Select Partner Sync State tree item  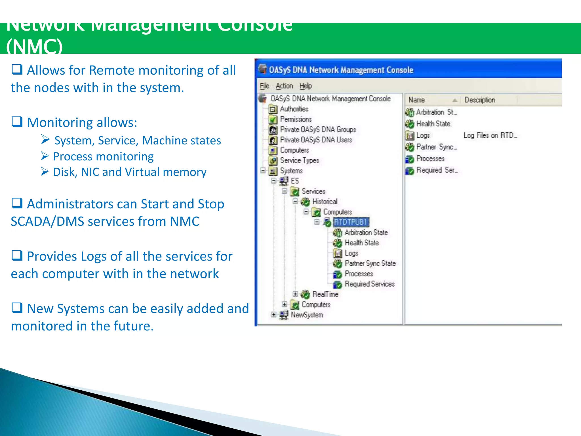pyautogui.click(x=370, y=263)
